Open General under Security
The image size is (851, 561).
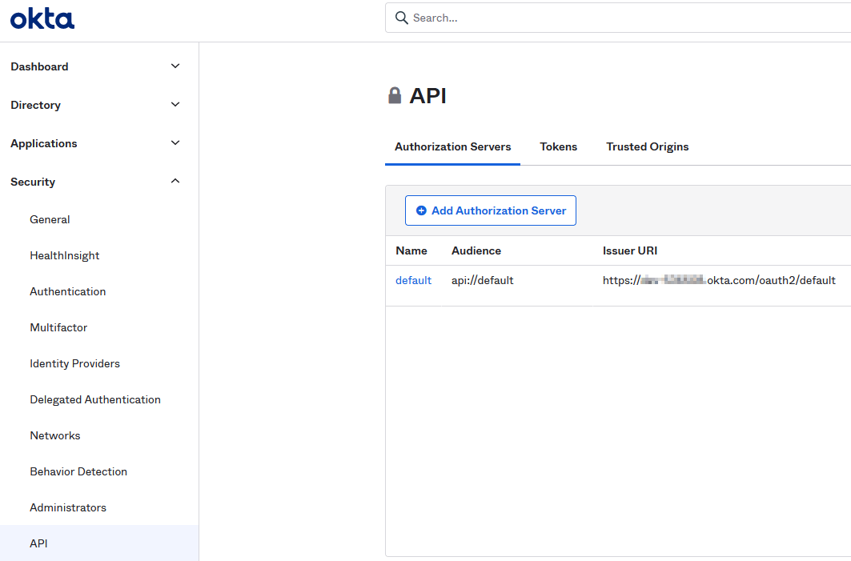pos(50,219)
